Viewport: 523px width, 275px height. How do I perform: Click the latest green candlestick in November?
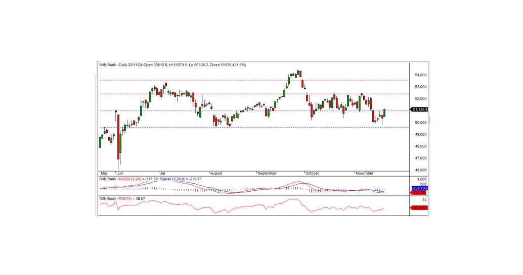[x=384, y=113]
